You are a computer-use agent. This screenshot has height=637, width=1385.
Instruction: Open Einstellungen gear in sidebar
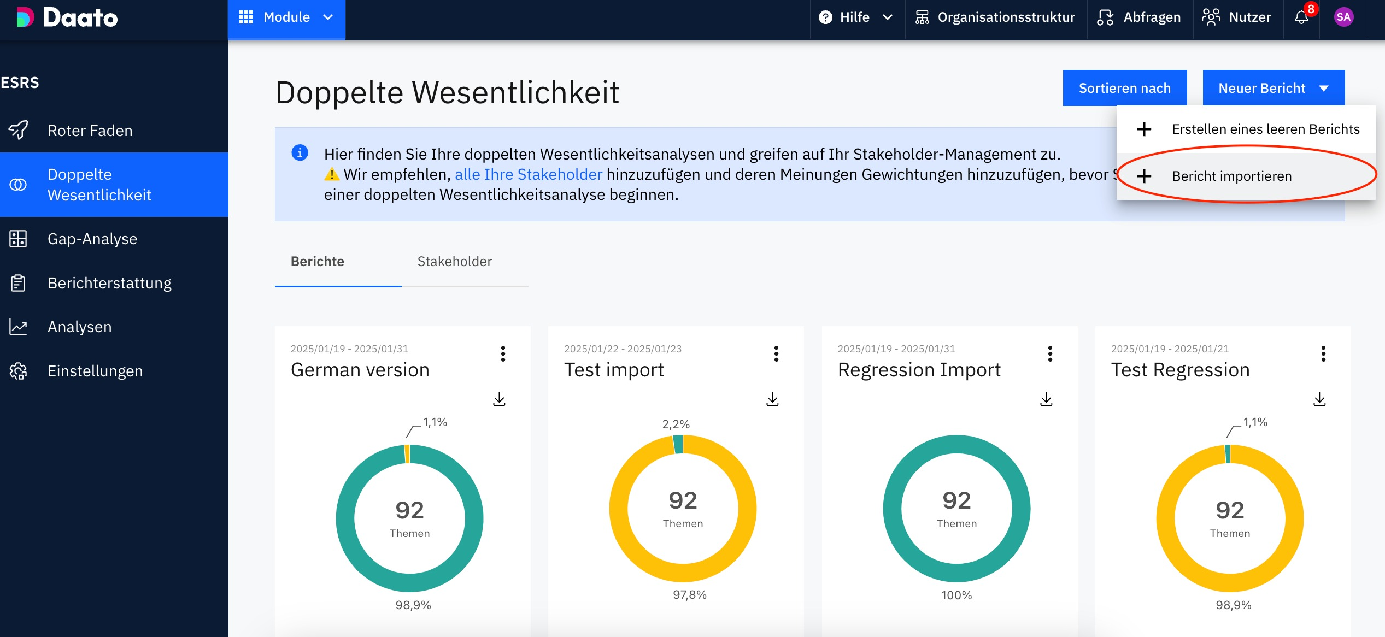click(18, 371)
